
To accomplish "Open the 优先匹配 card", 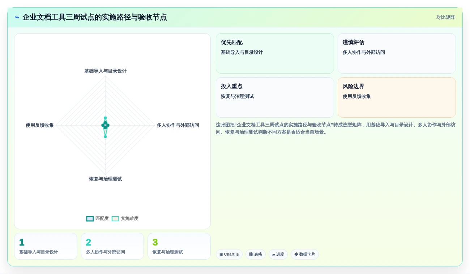I will pos(275,53).
